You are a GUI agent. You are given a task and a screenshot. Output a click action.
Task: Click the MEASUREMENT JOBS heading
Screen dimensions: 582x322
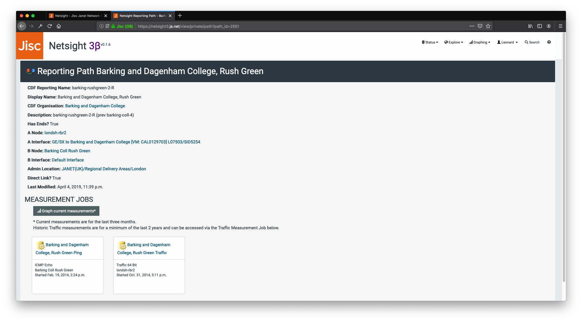pyautogui.click(x=59, y=199)
